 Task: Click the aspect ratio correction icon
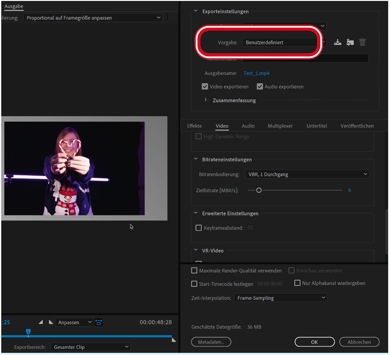click(x=99, y=322)
